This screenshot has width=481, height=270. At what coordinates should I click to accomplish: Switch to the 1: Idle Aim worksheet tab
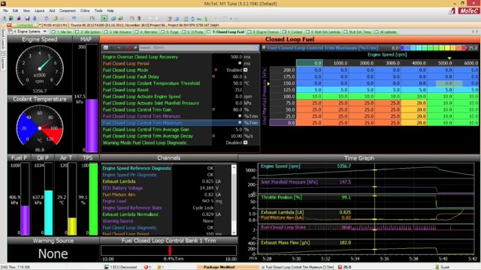(62, 31)
